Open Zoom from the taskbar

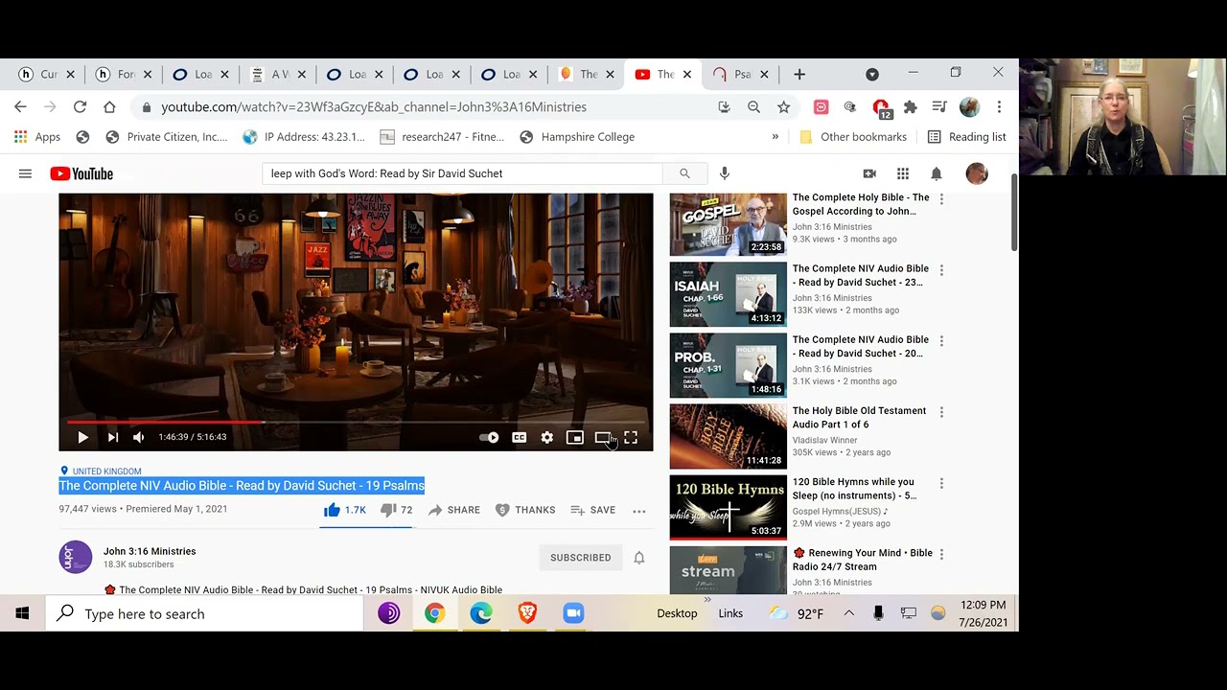[x=573, y=613]
